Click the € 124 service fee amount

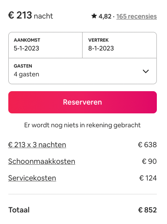click(x=148, y=178)
